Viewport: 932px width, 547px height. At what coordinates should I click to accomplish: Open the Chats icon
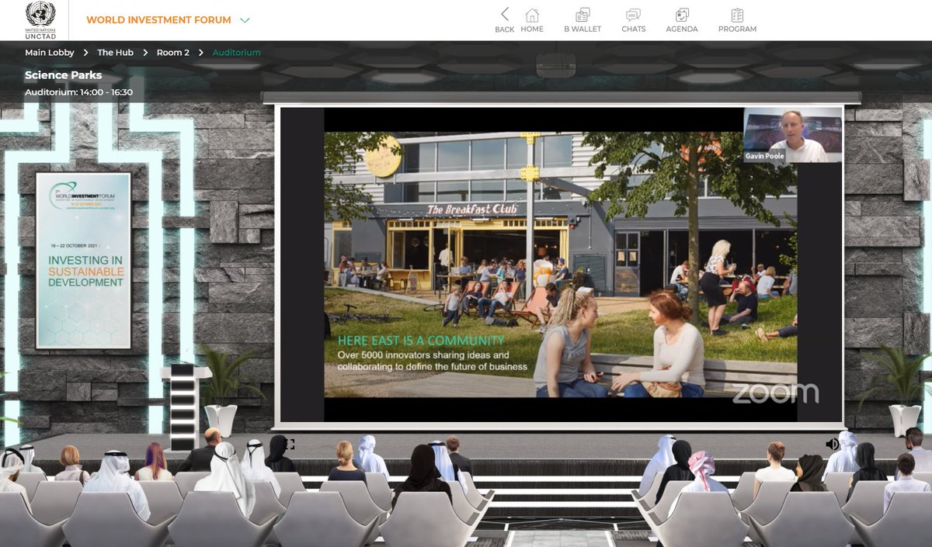tap(633, 19)
